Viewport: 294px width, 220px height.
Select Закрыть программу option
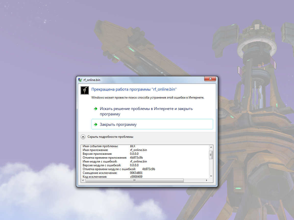pos(152,124)
